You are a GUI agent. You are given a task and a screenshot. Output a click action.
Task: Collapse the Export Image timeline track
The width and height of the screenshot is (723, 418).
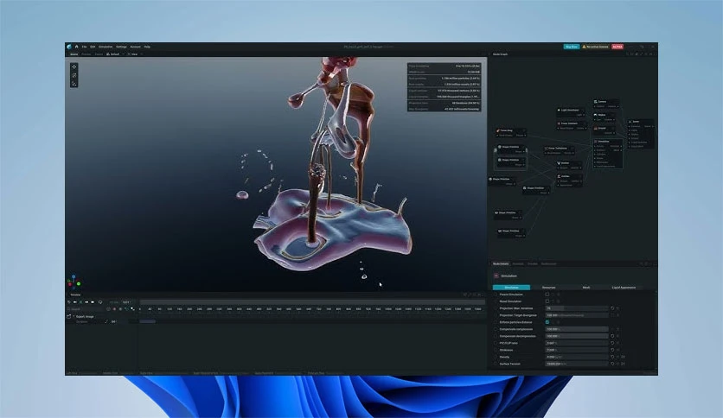tap(74, 316)
